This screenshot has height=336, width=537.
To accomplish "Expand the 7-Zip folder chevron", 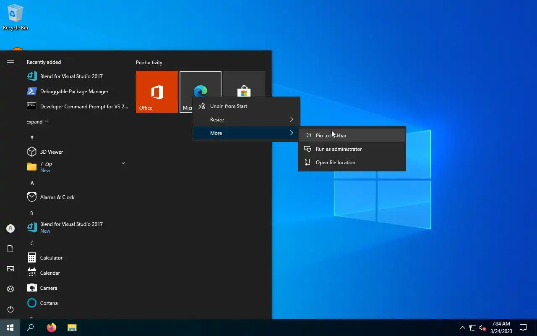I will click(123, 163).
